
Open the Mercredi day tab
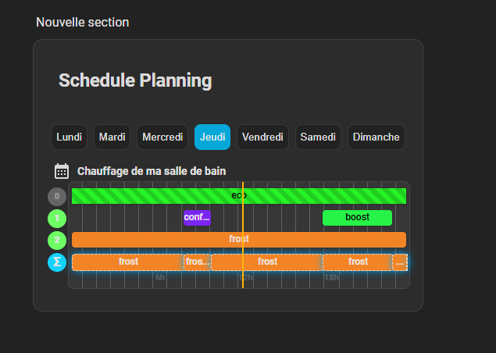pos(162,137)
